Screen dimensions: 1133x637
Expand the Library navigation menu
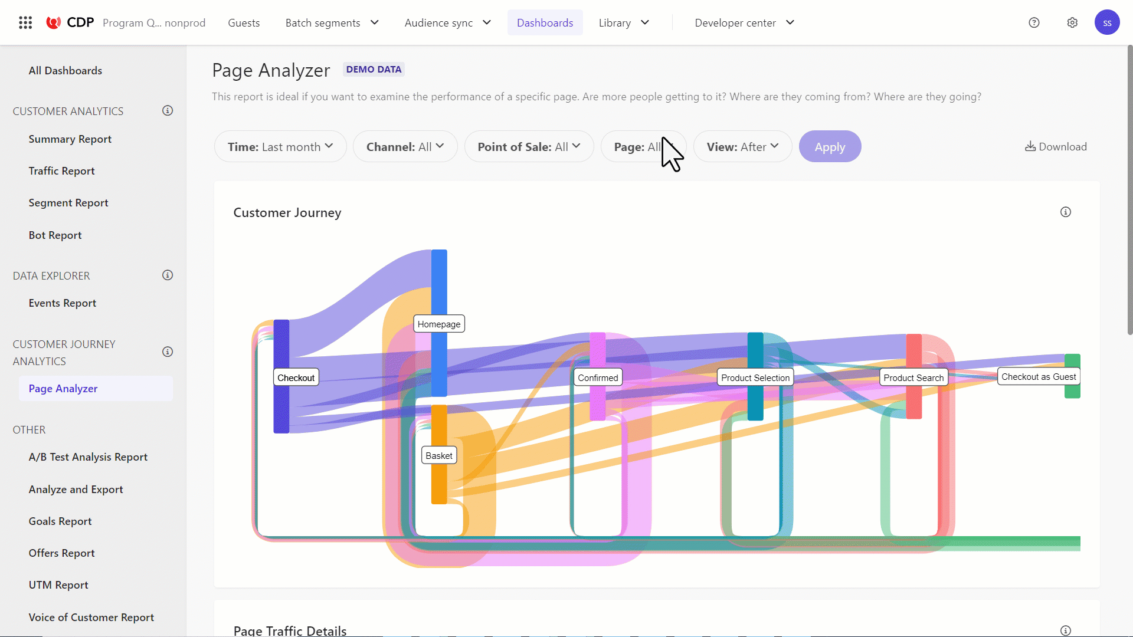point(623,22)
